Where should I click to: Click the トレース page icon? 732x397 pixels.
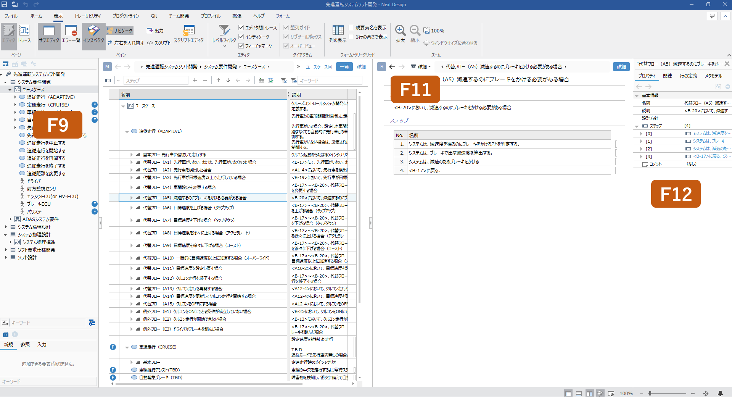click(24, 34)
